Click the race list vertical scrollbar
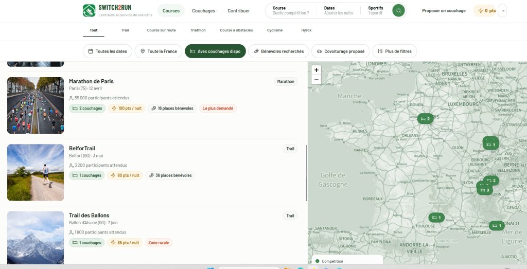The height and width of the screenshot is (269, 527). [x=306, y=173]
